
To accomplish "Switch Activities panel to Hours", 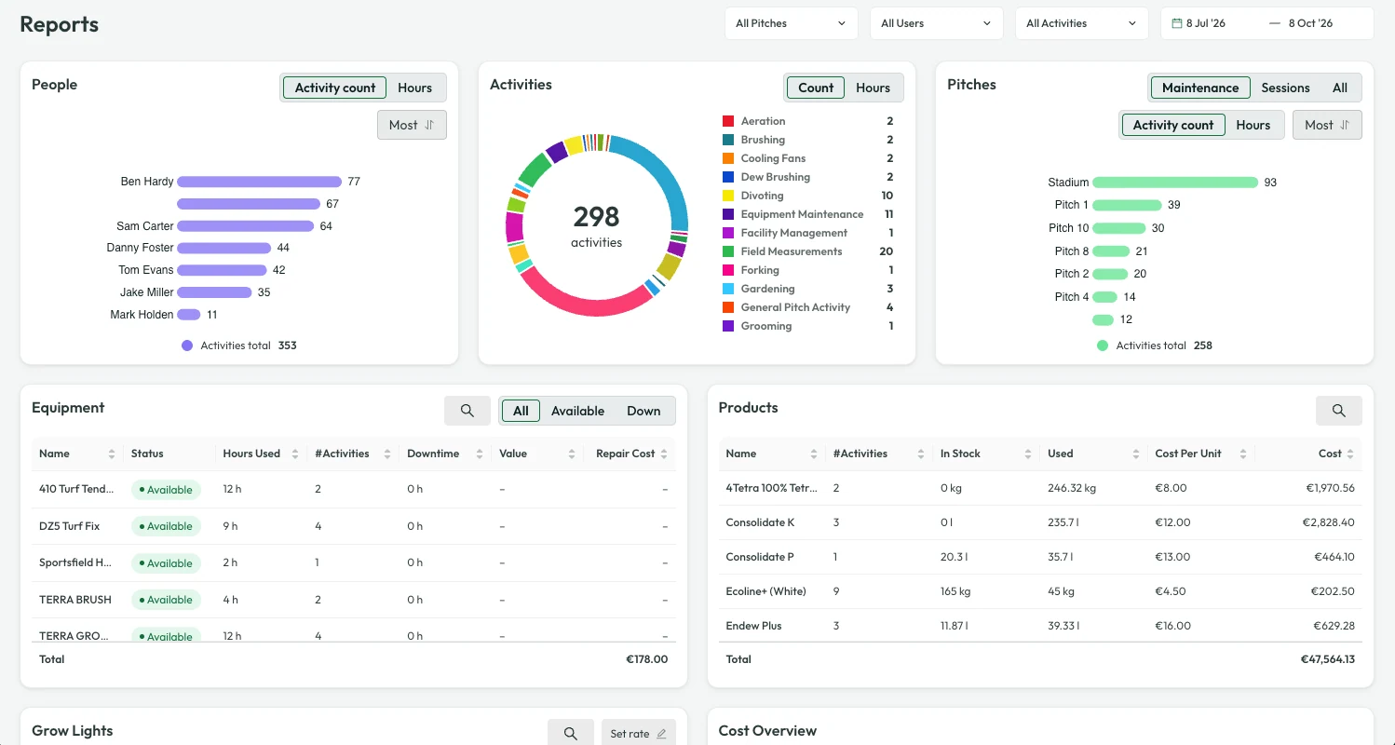I will [x=873, y=88].
